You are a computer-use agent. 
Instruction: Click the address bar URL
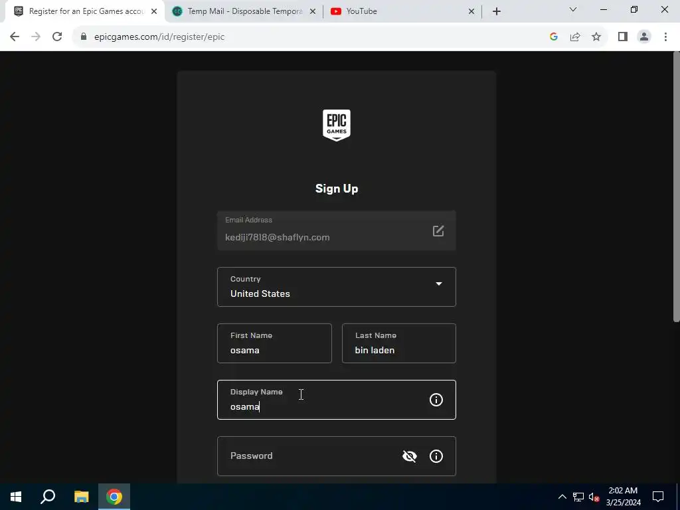[x=159, y=37]
